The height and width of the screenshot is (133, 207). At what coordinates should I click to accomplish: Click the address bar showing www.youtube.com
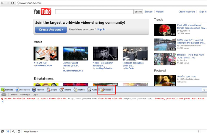click(x=111, y=3)
